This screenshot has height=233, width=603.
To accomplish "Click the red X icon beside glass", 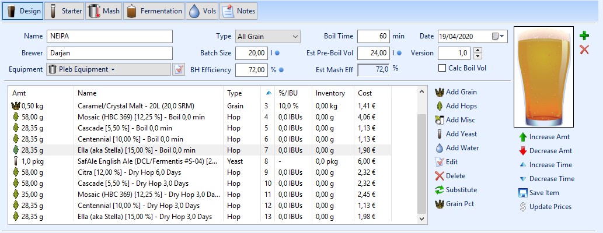I will point(584,50).
